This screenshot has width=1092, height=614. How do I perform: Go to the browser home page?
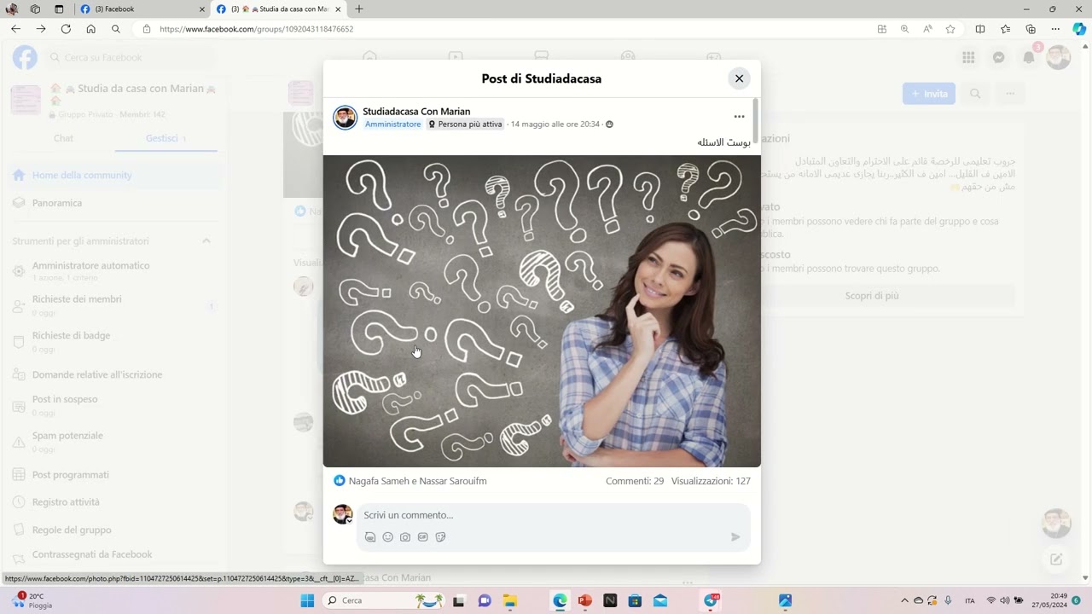(90, 29)
